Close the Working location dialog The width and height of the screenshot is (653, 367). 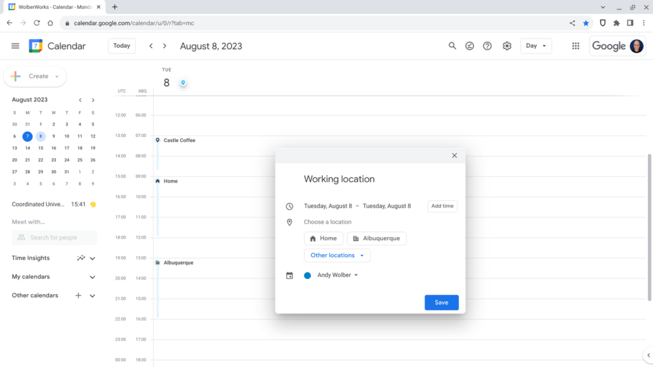[x=455, y=155]
